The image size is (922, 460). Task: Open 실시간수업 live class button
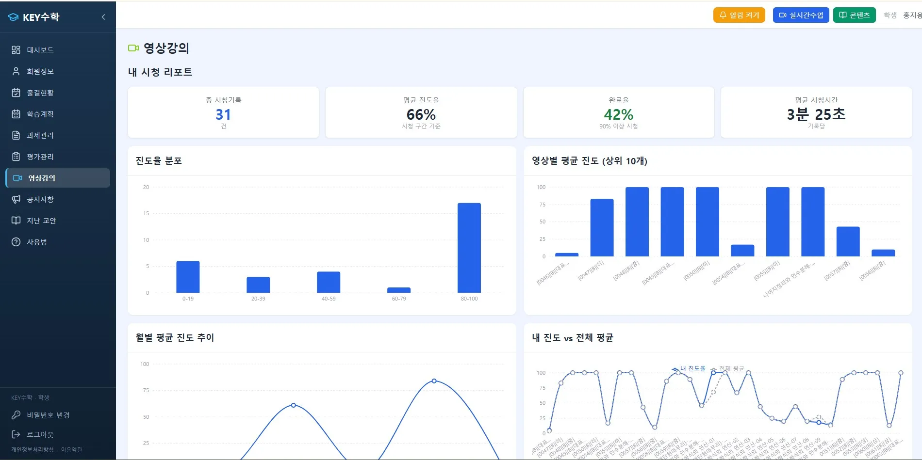point(801,15)
